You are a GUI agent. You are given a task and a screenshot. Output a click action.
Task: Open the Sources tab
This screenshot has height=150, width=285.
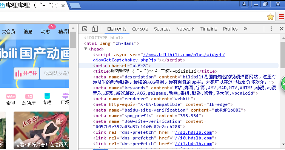(162, 29)
